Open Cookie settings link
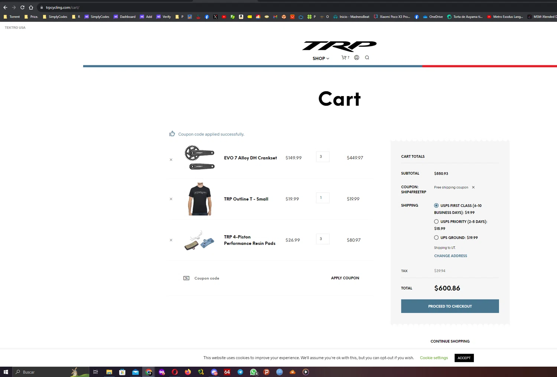The height and width of the screenshot is (377, 557). [x=434, y=358]
